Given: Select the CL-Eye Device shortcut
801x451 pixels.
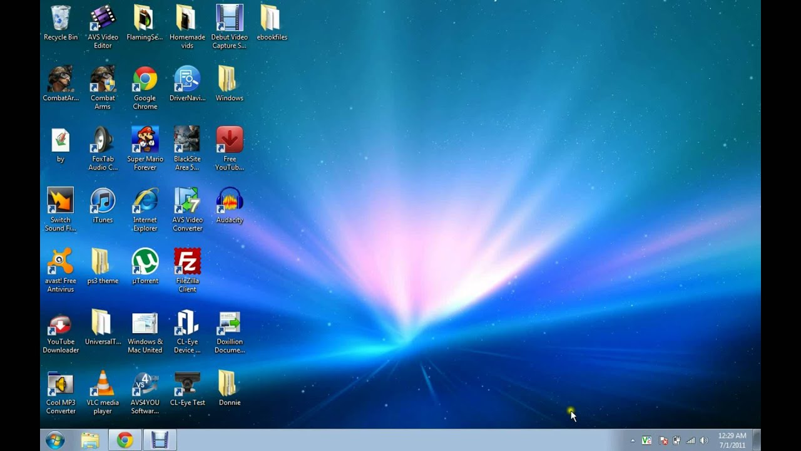Looking at the screenshot, I should point(187,331).
